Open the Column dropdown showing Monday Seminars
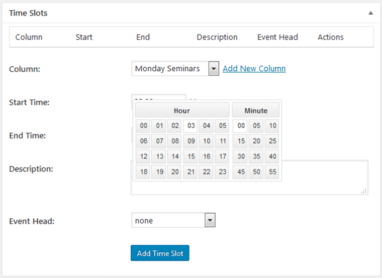Screen dimensions: 382x278 [175, 69]
